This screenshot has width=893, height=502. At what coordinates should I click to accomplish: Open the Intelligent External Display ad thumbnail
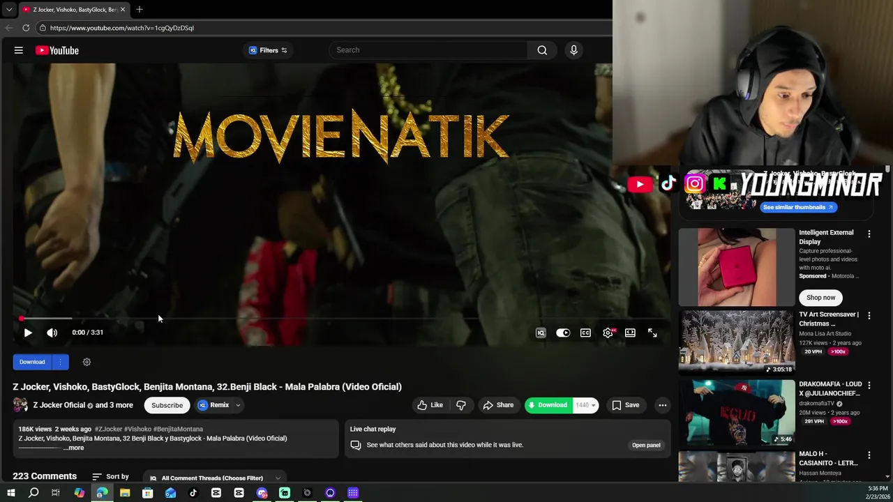tap(737, 268)
